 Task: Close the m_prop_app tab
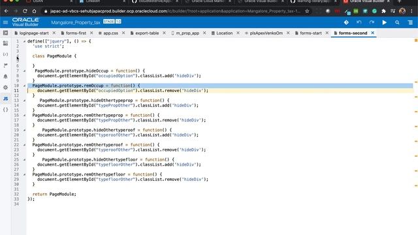tap(204, 33)
